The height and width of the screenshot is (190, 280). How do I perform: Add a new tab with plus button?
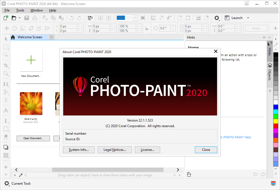52,37
